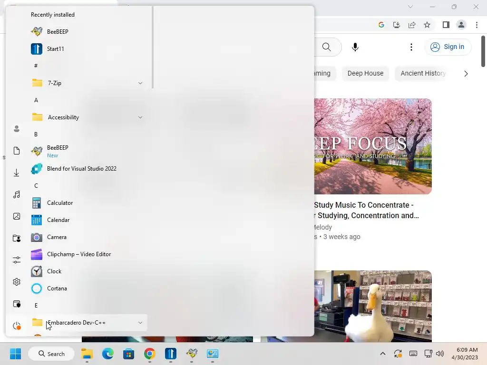Open the Chrome three-dot menu

pyautogui.click(x=477, y=25)
